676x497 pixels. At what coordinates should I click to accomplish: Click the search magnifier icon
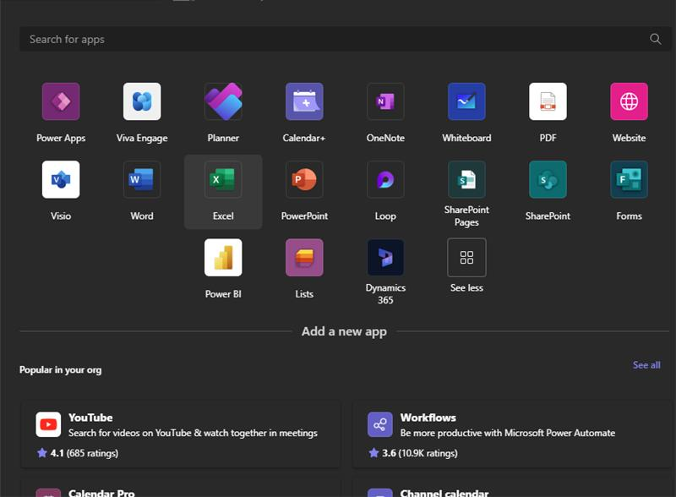click(656, 39)
